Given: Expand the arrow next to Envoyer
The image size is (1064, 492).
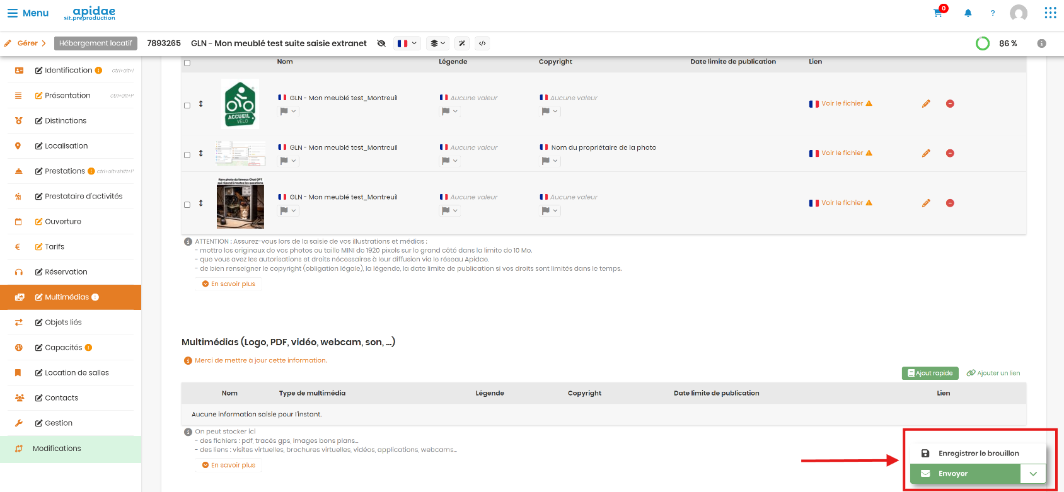Looking at the screenshot, I should pyautogui.click(x=1033, y=474).
